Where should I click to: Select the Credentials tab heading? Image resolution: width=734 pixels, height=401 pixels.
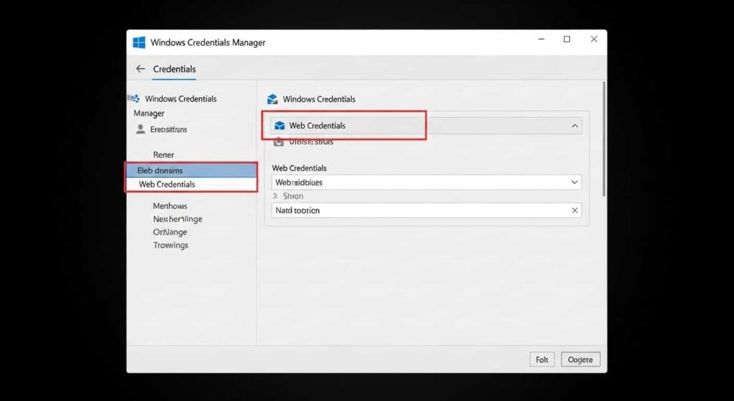(x=174, y=69)
